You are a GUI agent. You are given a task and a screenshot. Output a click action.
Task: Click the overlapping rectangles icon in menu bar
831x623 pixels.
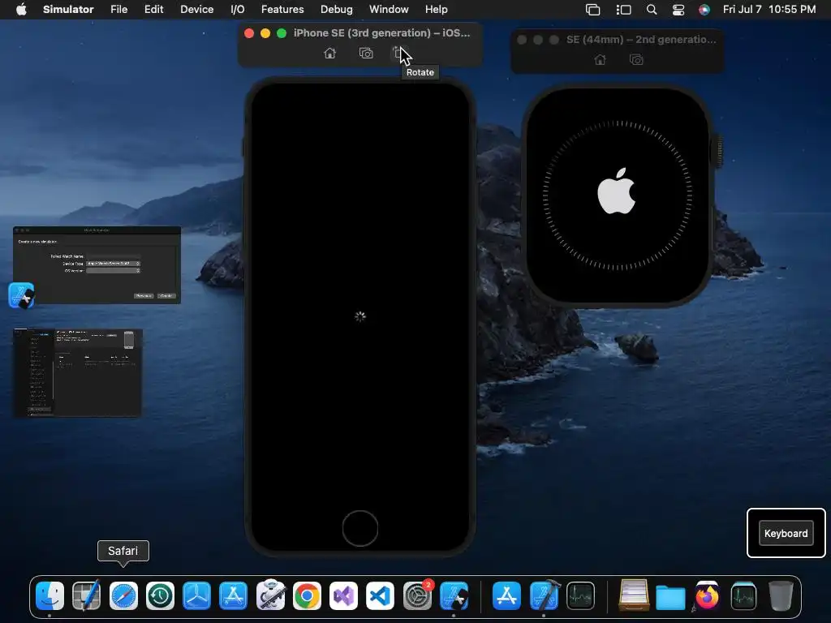point(592,10)
